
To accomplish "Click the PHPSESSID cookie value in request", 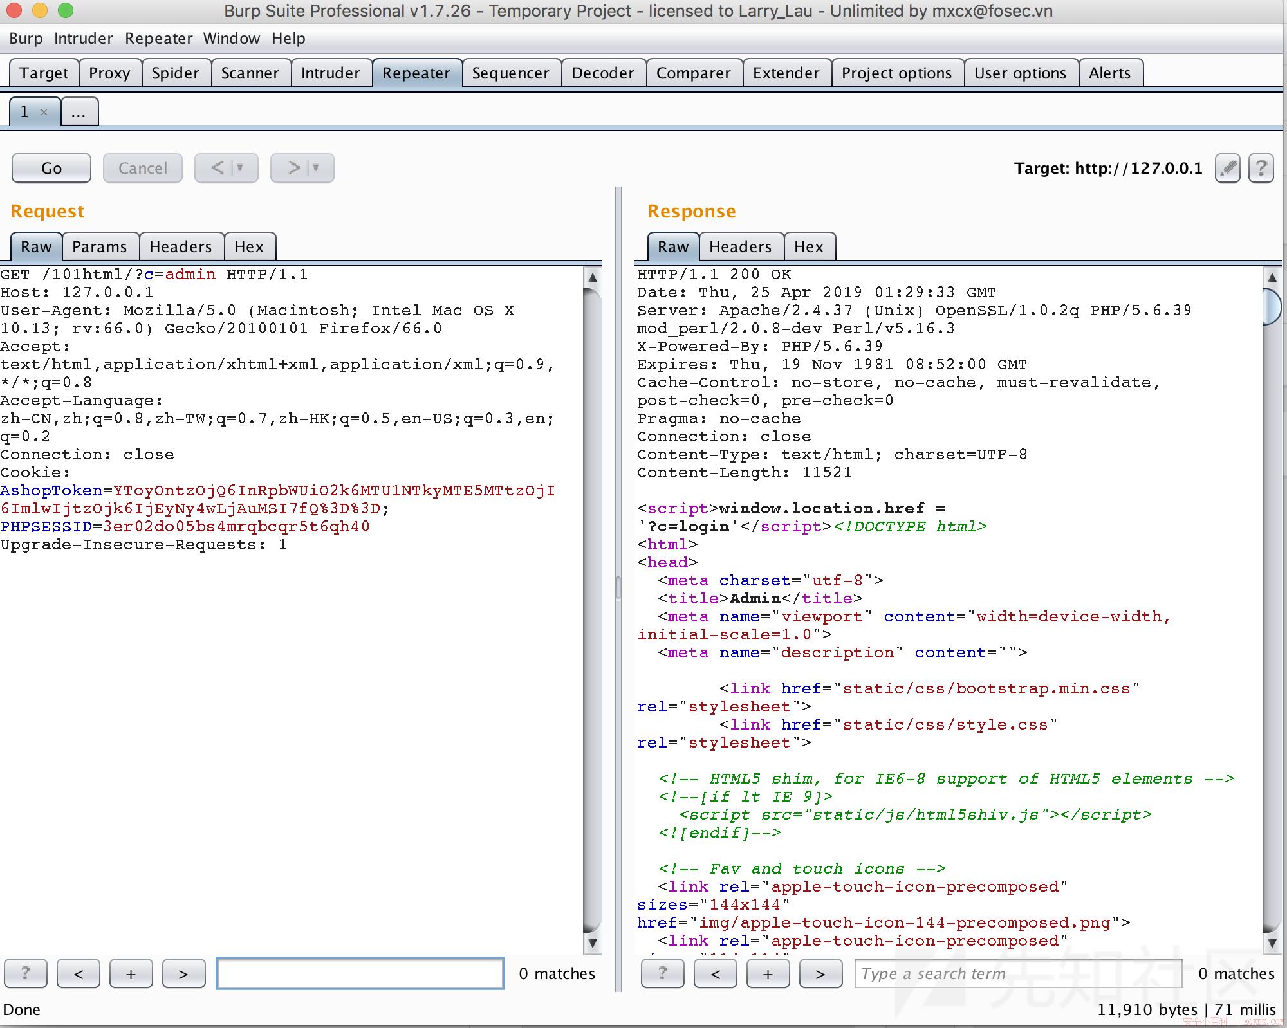I will (x=237, y=527).
